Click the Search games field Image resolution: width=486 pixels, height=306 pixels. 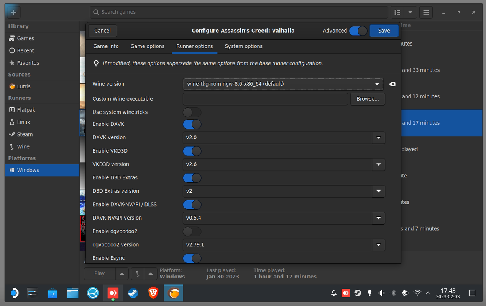click(x=239, y=12)
